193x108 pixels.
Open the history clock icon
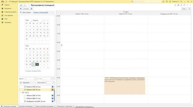click(x=167, y=1)
